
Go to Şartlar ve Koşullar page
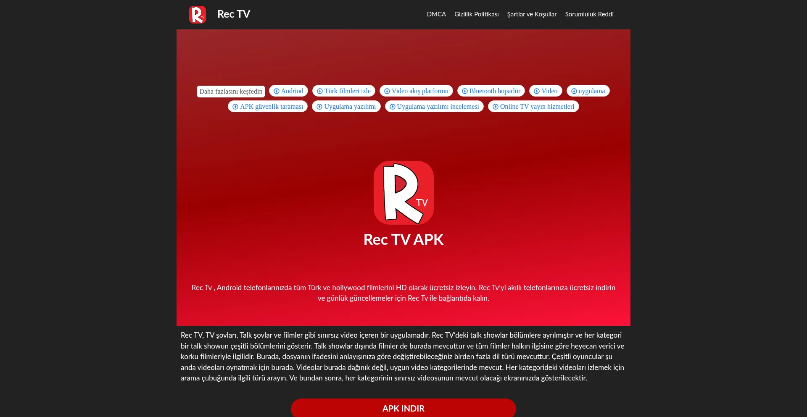[x=532, y=14]
